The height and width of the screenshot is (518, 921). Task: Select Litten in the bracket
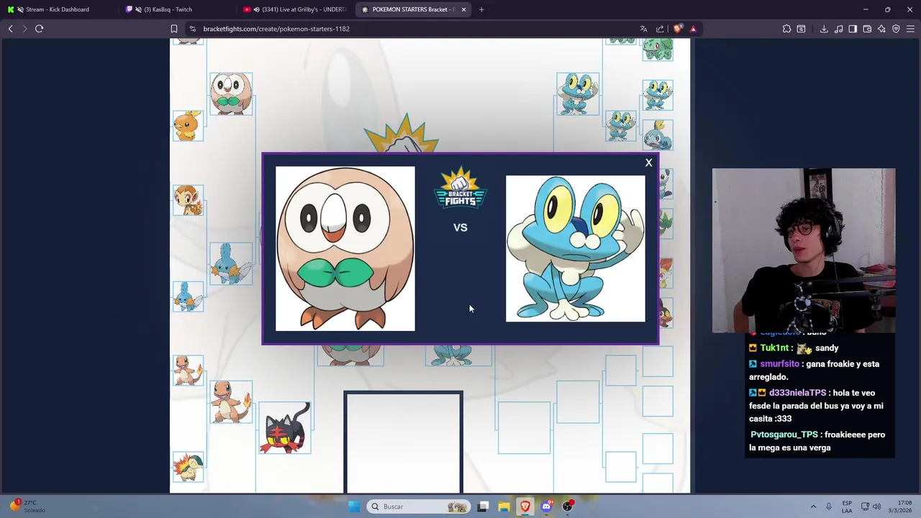[x=285, y=428]
